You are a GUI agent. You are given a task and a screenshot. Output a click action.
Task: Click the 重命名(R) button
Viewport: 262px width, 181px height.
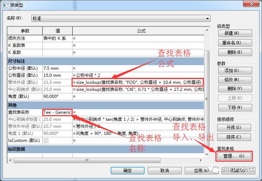click(x=235, y=43)
